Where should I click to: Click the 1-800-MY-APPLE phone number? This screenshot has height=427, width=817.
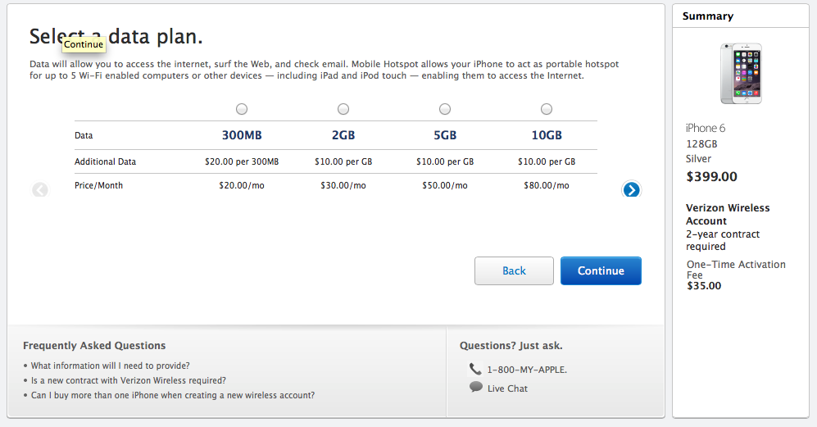pyautogui.click(x=527, y=370)
